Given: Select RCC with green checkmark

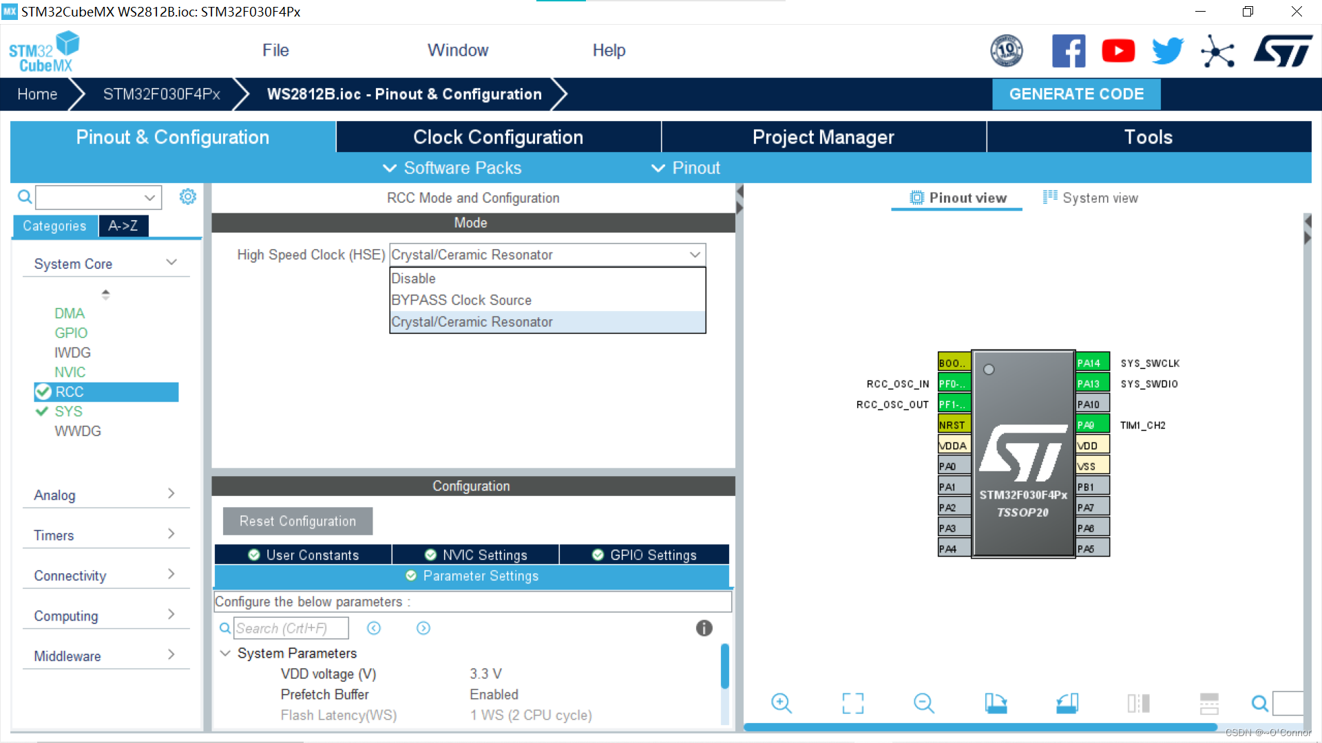Looking at the screenshot, I should pos(106,392).
